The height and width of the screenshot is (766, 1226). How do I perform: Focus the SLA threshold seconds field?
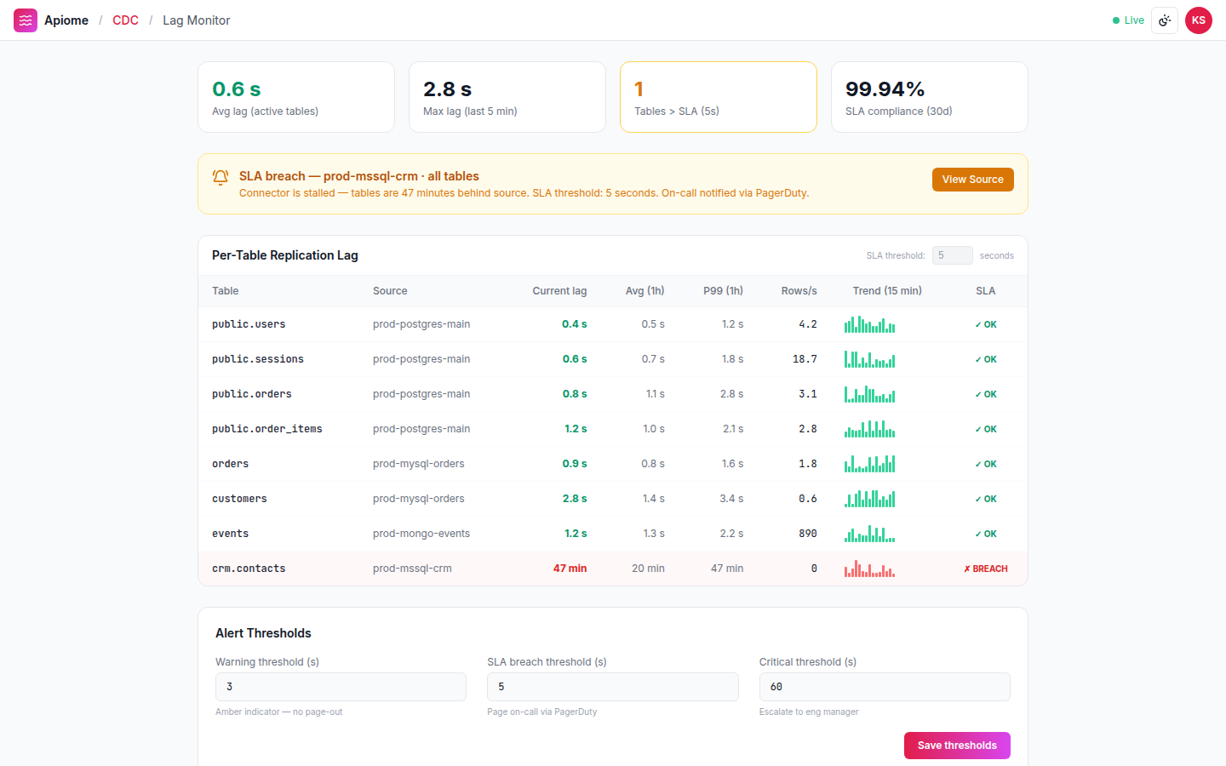click(x=952, y=255)
